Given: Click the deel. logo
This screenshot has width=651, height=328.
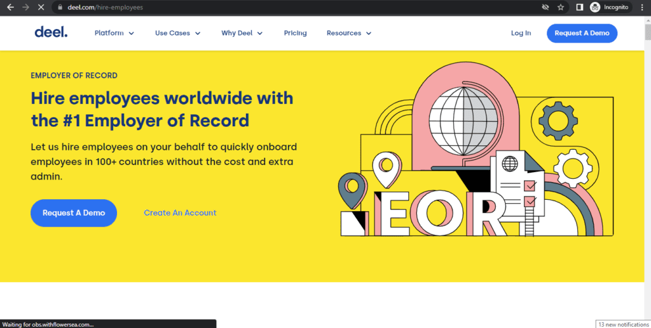Looking at the screenshot, I should click(51, 32).
